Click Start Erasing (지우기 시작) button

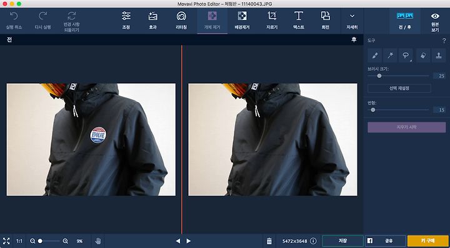pos(407,127)
